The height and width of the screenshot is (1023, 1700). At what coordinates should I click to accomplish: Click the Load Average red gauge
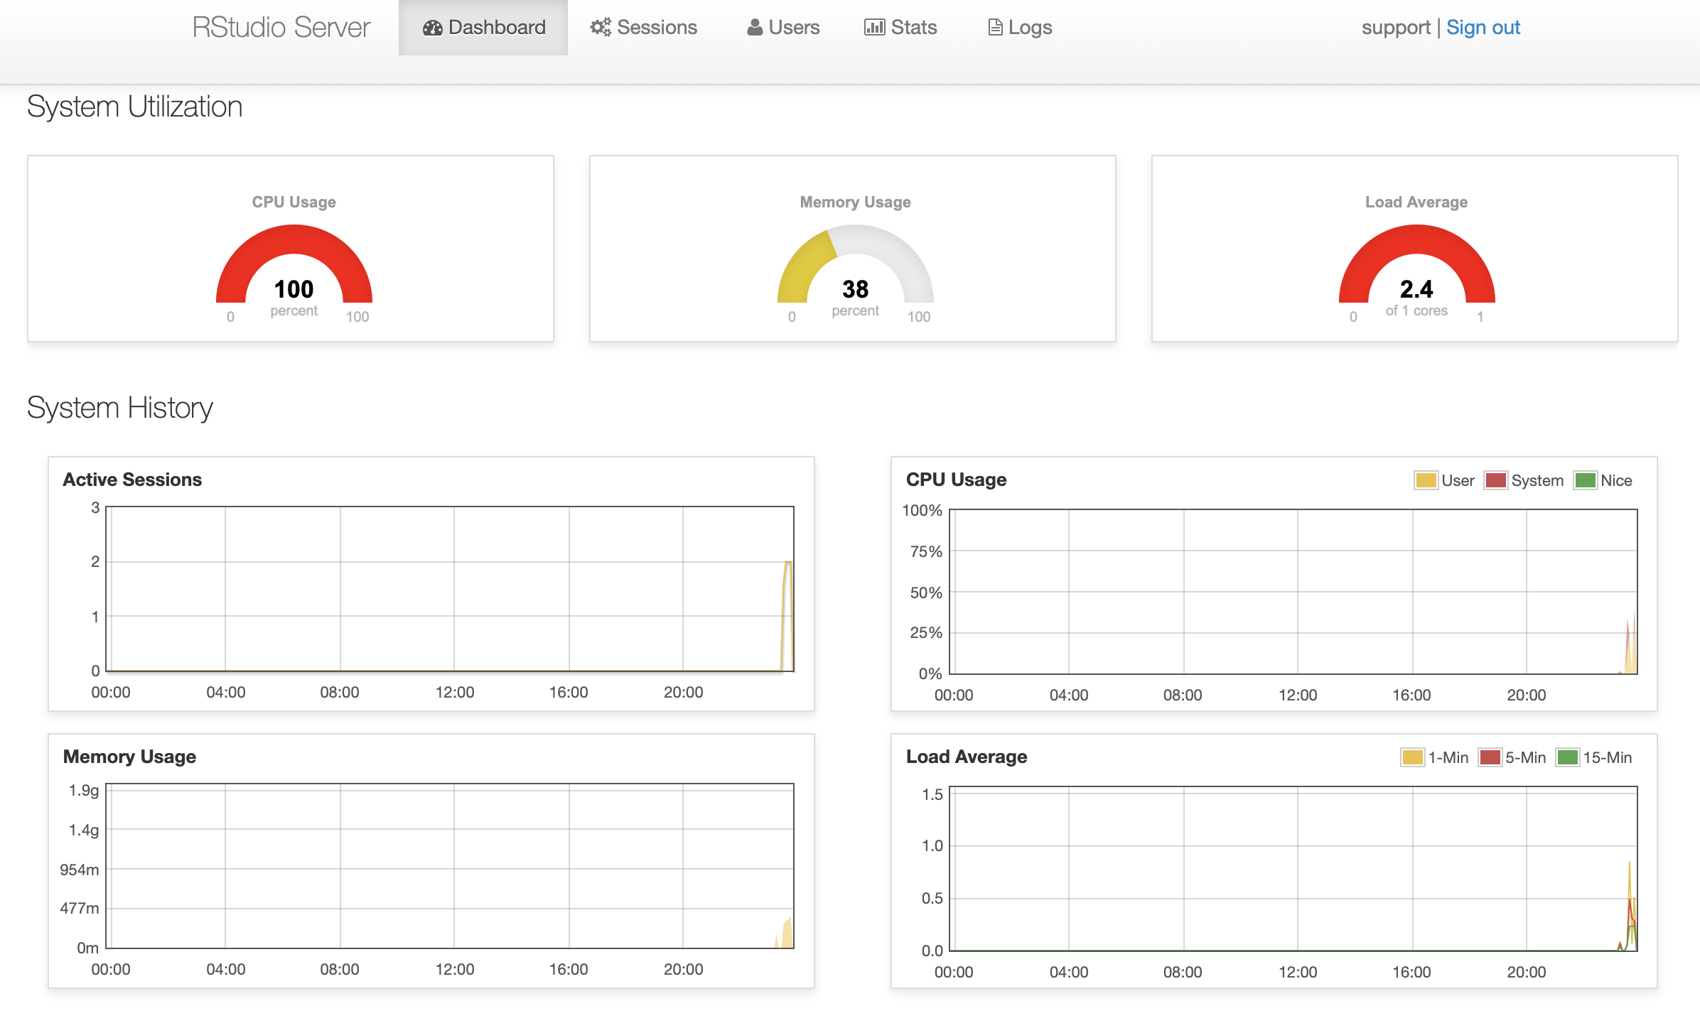[x=1417, y=264]
